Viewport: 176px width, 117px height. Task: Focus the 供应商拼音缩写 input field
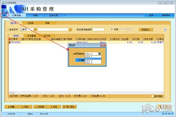point(99,30)
